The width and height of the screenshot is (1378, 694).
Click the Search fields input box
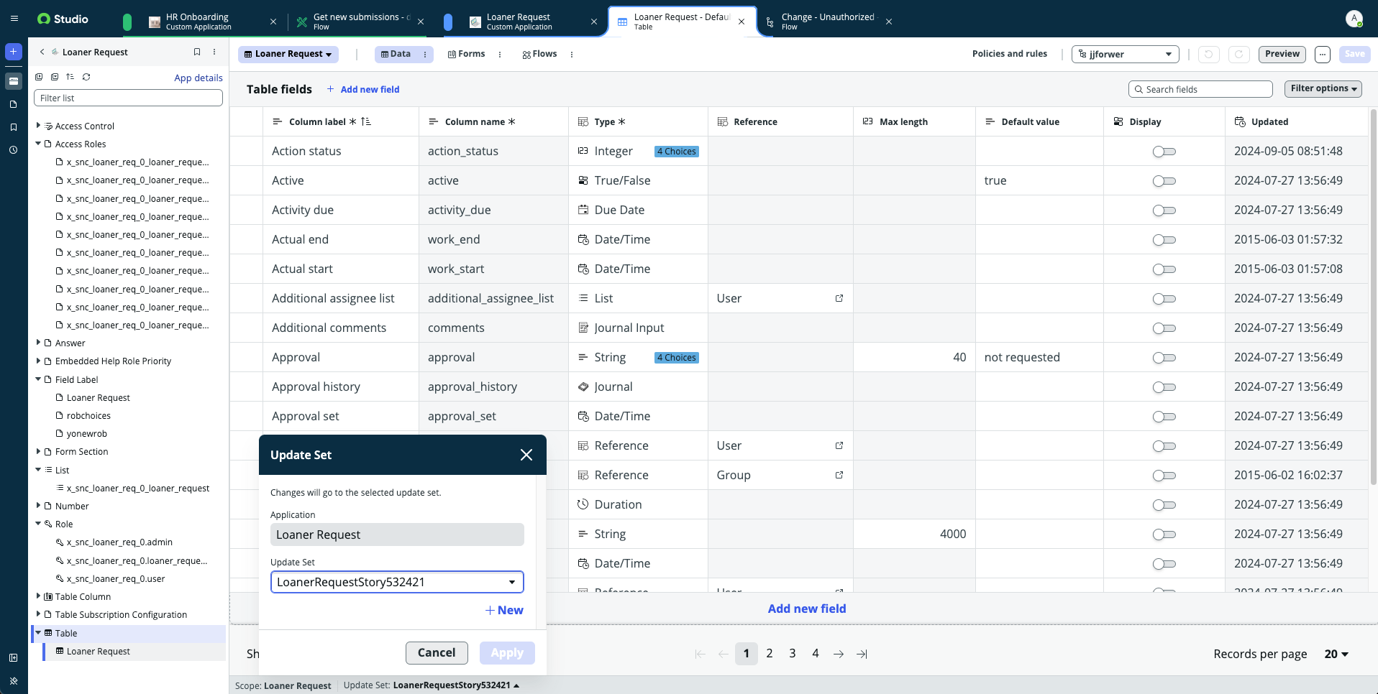click(x=1200, y=89)
